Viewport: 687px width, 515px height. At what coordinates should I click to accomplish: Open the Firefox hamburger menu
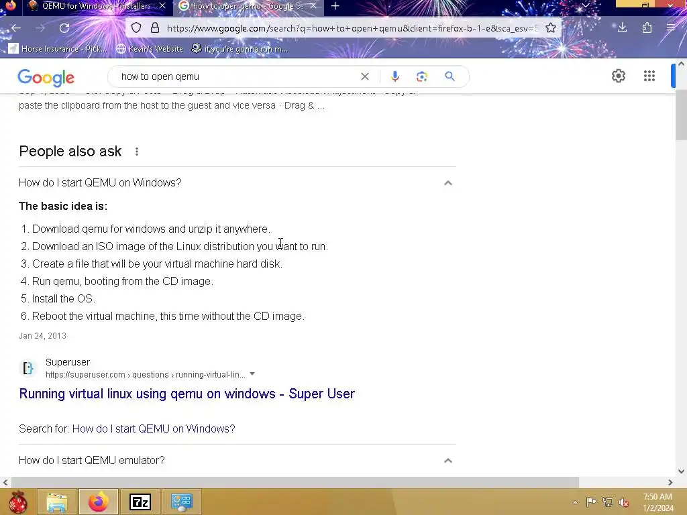[670, 28]
